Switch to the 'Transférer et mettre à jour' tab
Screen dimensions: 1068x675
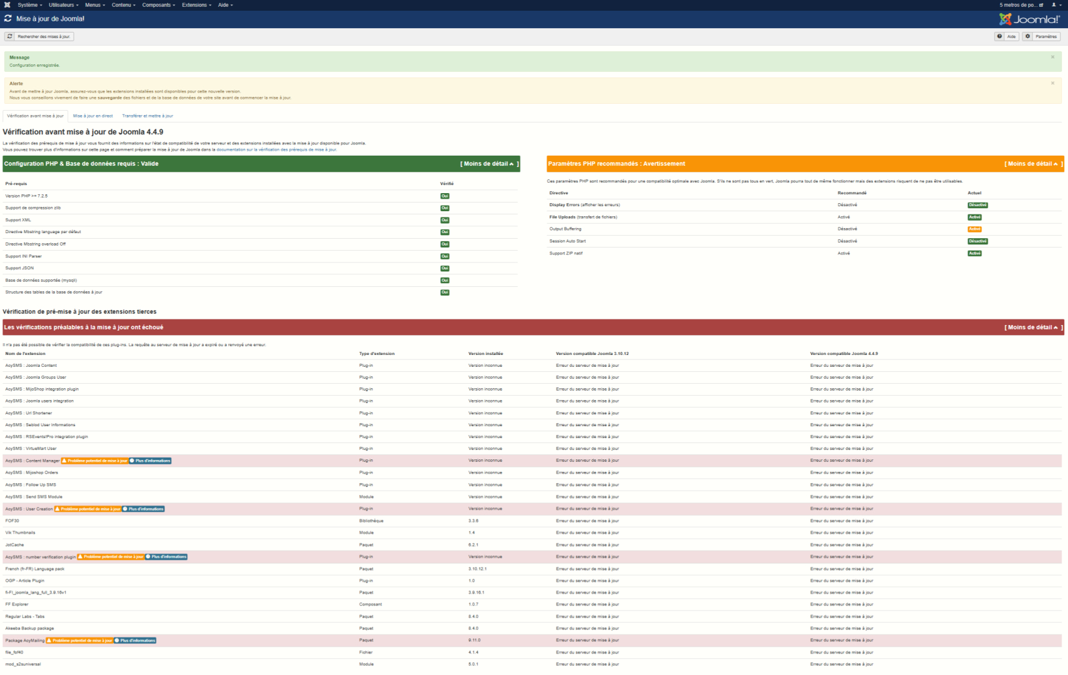tap(148, 116)
